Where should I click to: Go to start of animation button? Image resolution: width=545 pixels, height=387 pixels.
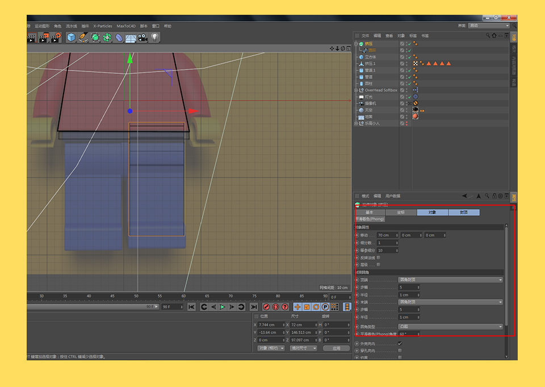pos(191,307)
